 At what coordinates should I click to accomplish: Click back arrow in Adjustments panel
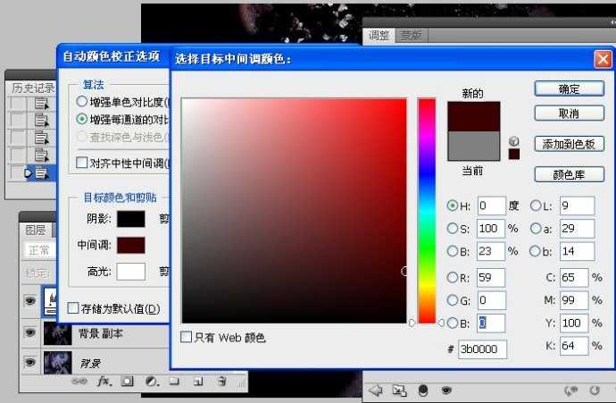click(x=376, y=390)
